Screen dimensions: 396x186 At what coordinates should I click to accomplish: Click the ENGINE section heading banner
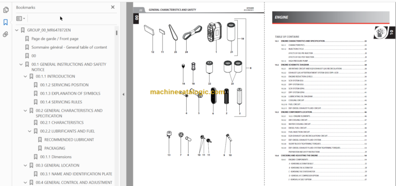click(331, 17)
